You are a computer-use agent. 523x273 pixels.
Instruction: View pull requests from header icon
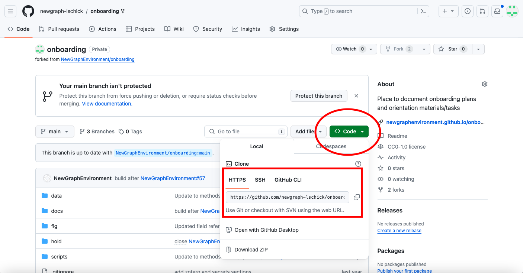482,11
